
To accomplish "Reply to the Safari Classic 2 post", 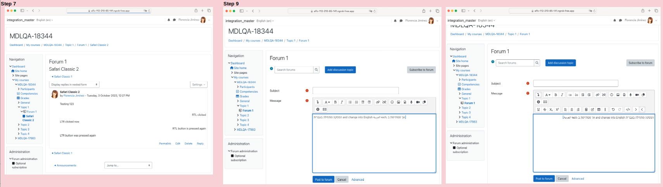I will coord(200,144).
